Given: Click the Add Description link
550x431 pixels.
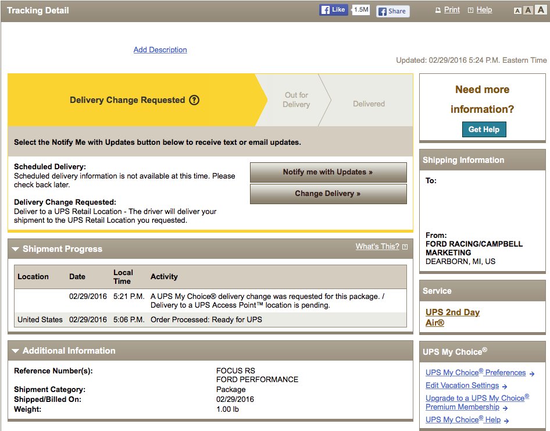Looking at the screenshot, I should [160, 50].
